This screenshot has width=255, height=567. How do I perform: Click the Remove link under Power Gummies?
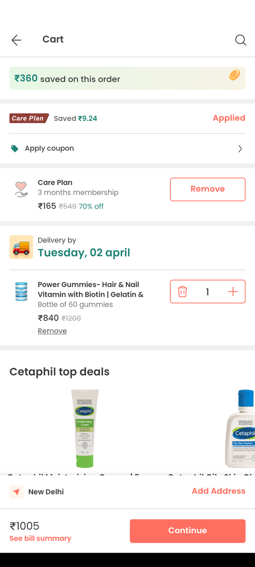tap(52, 331)
